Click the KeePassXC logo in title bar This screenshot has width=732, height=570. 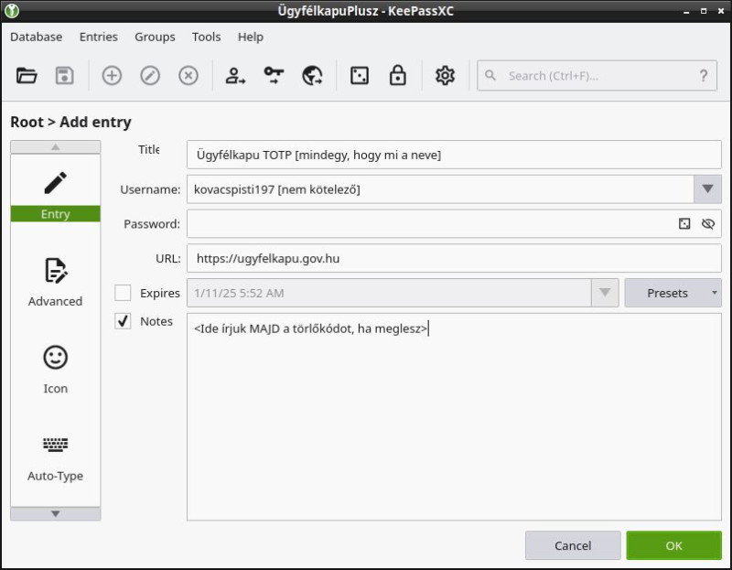[x=12, y=11]
